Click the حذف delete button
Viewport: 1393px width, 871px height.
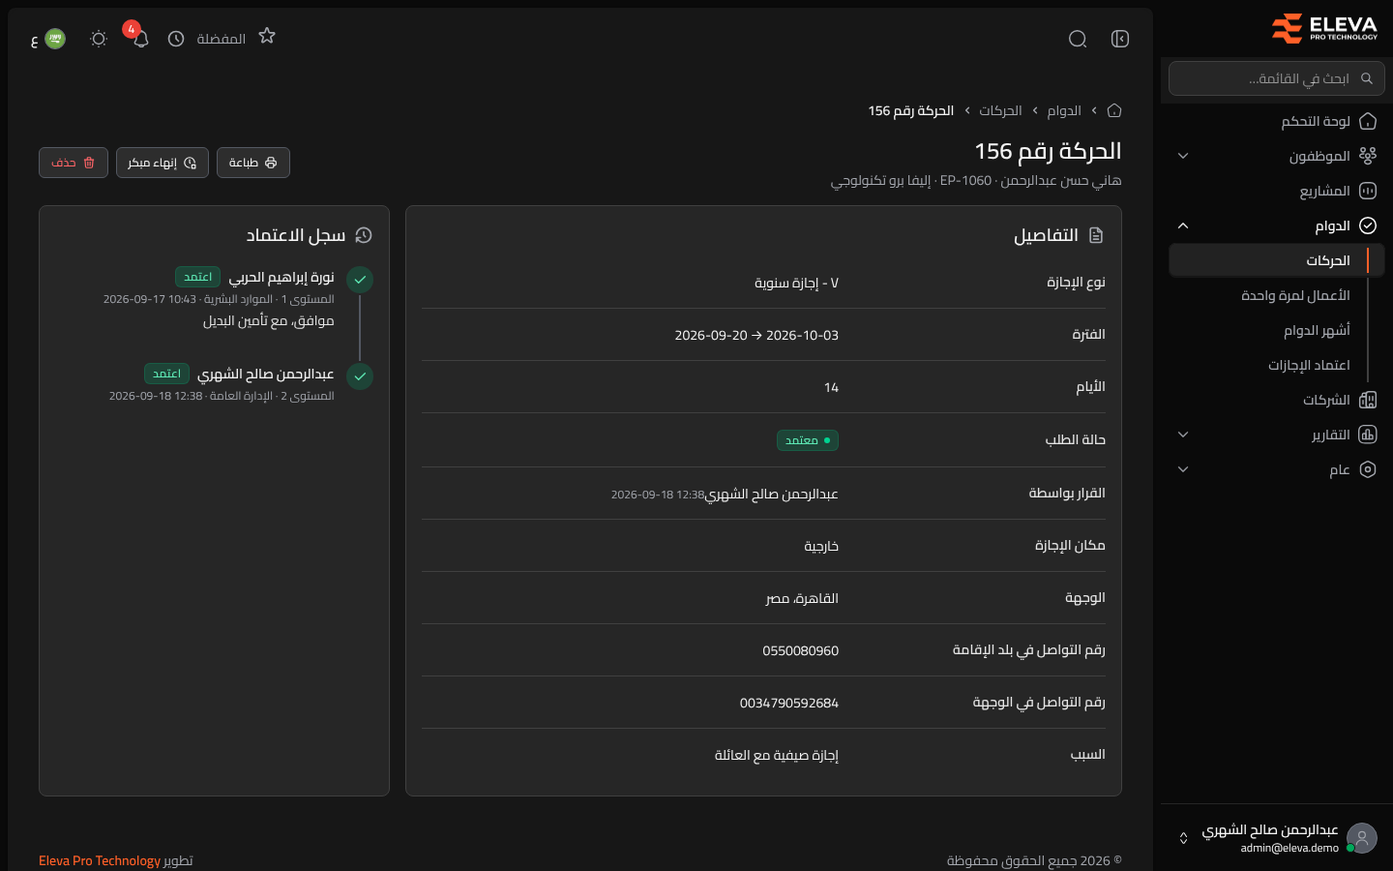click(74, 163)
